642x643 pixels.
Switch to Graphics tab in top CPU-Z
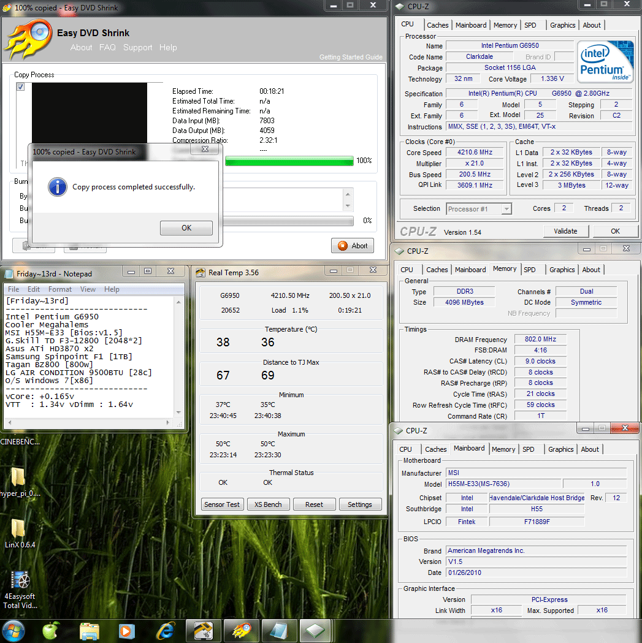click(562, 25)
